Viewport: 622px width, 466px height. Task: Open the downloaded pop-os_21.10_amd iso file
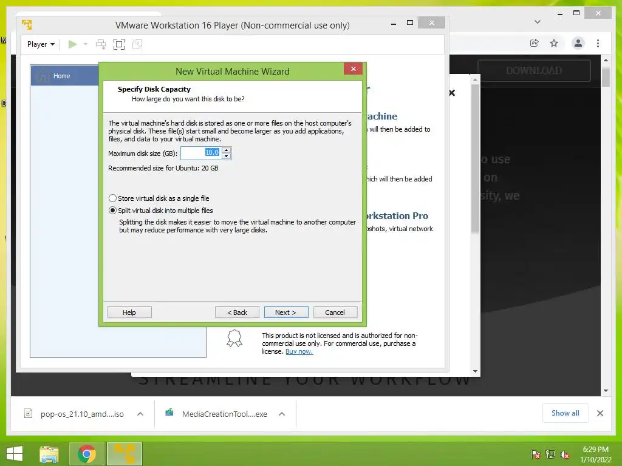pyautogui.click(x=82, y=414)
